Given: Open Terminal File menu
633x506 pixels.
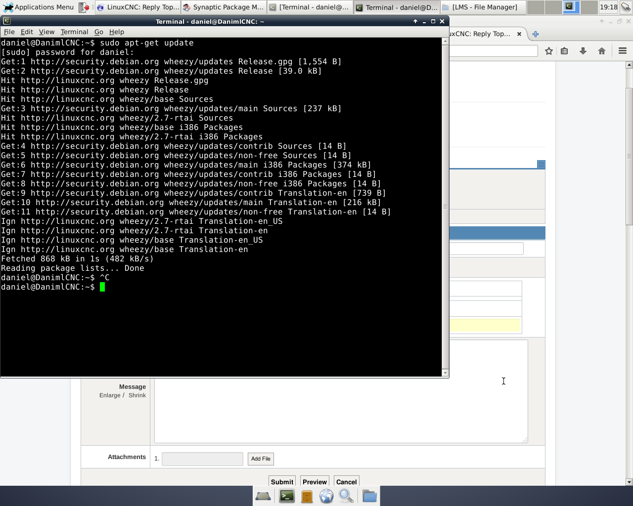Looking at the screenshot, I should pyautogui.click(x=9, y=32).
